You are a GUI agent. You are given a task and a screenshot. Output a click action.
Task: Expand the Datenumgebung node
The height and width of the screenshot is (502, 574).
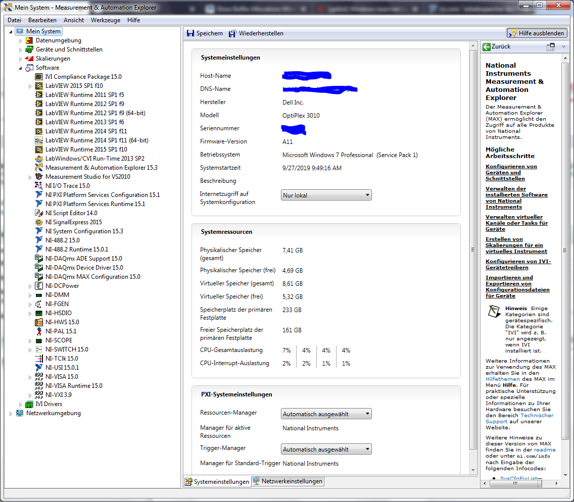(x=21, y=40)
